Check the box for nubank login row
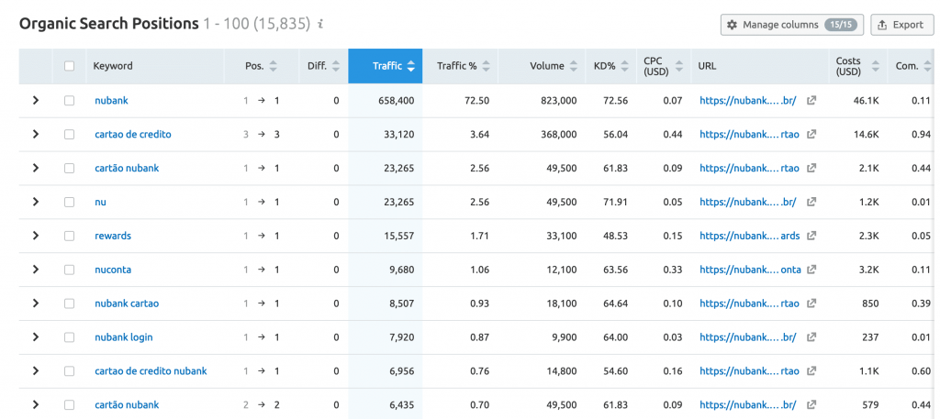The height and width of the screenshot is (419, 940). tap(70, 337)
